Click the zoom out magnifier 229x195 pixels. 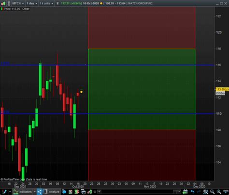tap(212, 192)
